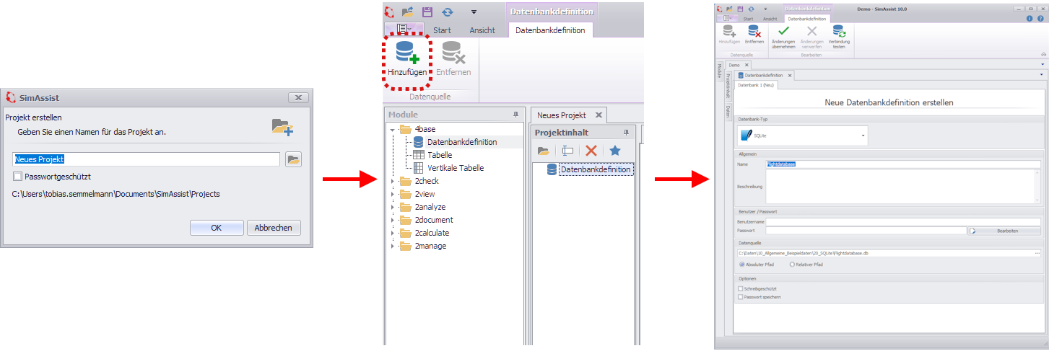This screenshot has height=351, width=1049.
Task: Click open-project folder icon in Neues Projekt quick-access bar
Action: point(407,12)
